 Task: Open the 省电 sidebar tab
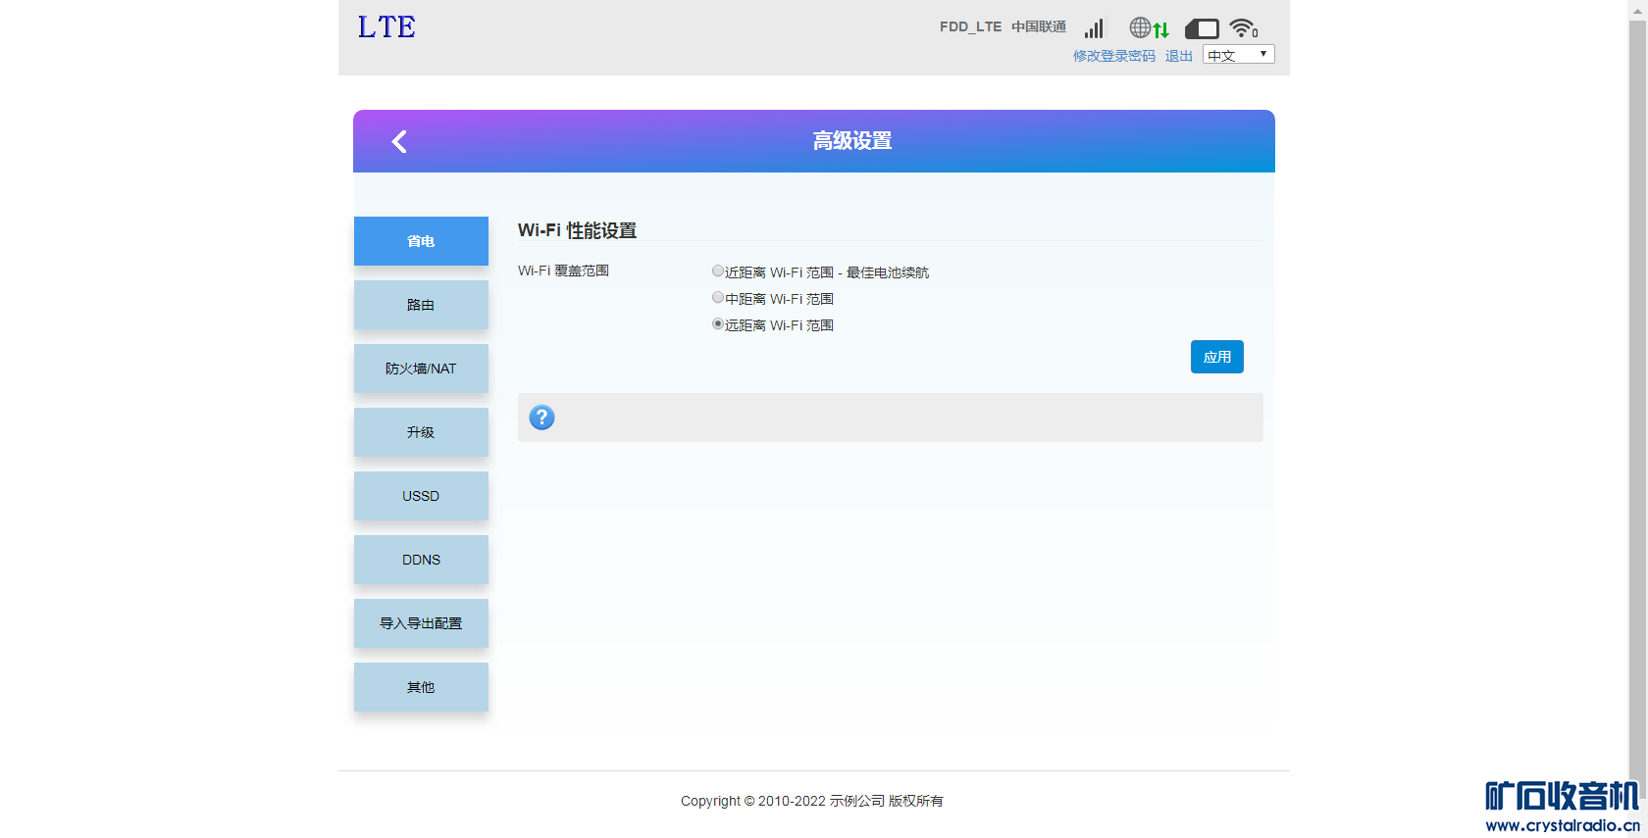[x=421, y=241]
